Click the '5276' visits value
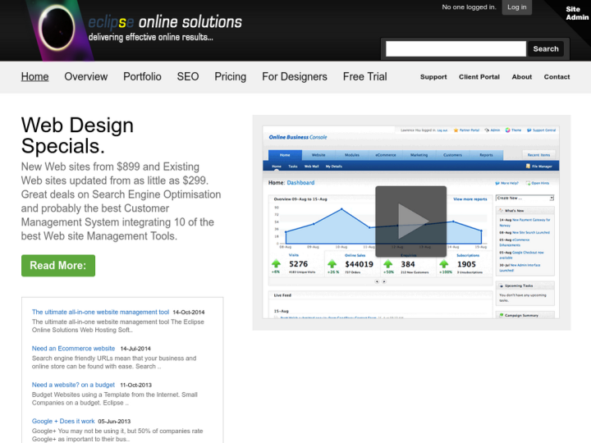591x443 pixels. coord(298,264)
